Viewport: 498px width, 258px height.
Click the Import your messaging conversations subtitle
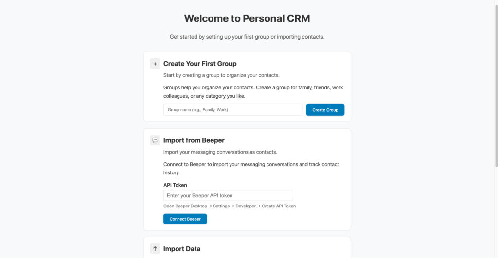point(220,152)
